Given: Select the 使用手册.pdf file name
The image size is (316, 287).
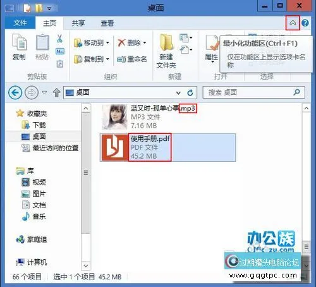Looking at the screenshot, I should pos(150,138).
